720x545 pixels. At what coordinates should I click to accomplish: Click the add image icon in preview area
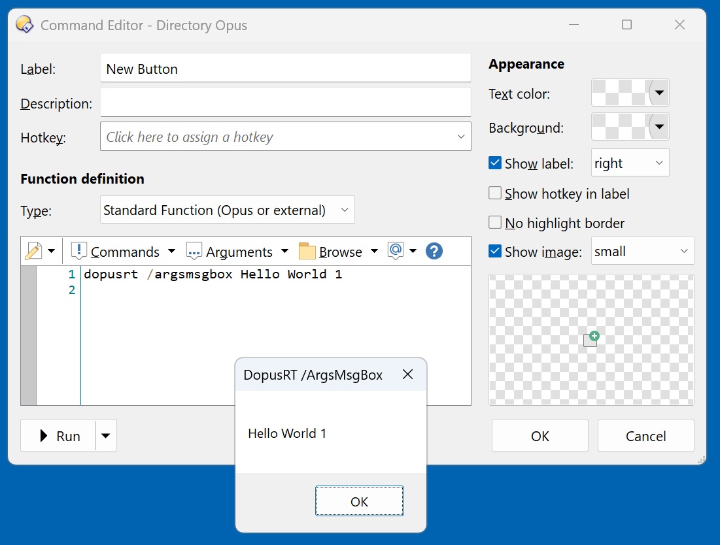point(591,339)
